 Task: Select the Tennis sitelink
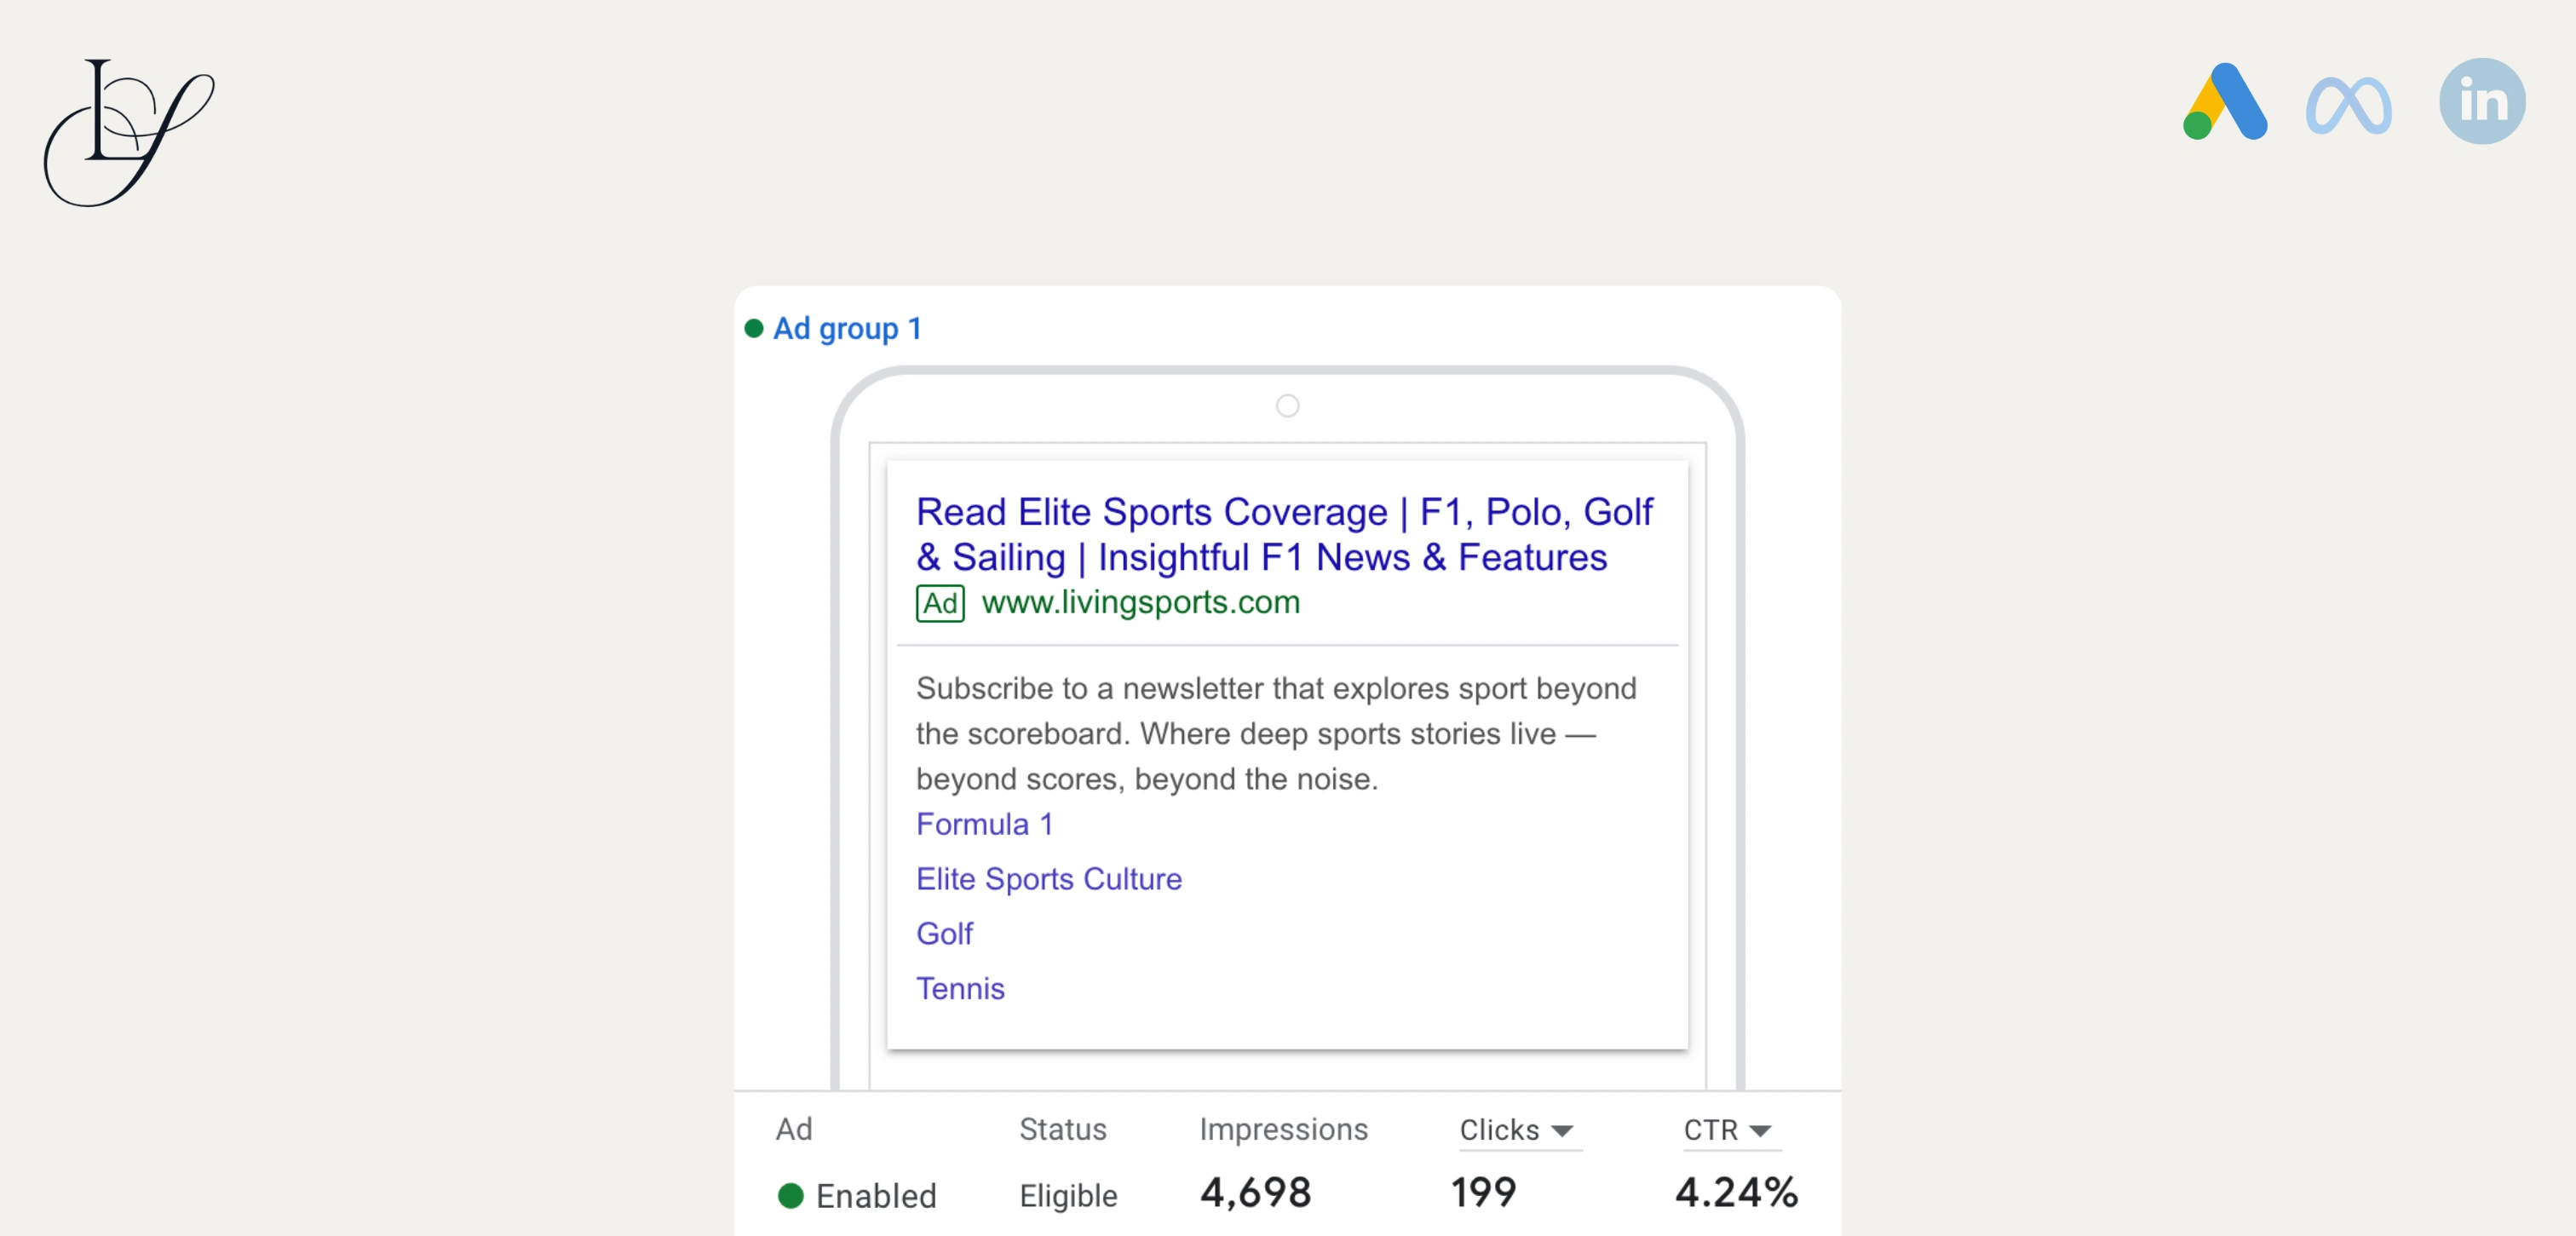(x=959, y=988)
